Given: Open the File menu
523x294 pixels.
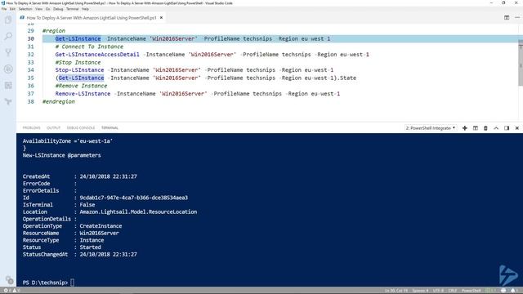Looking at the screenshot, I should click(4, 9).
